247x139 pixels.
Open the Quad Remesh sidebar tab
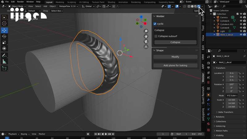tap(203, 95)
